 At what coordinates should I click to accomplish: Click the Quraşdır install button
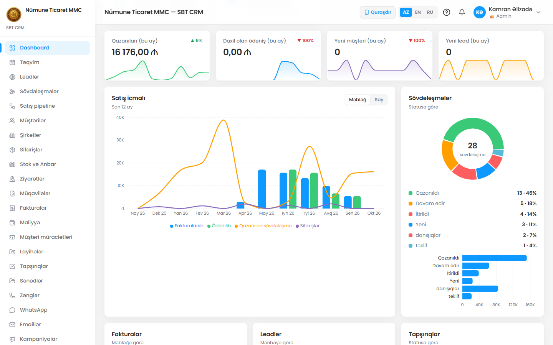[377, 12]
